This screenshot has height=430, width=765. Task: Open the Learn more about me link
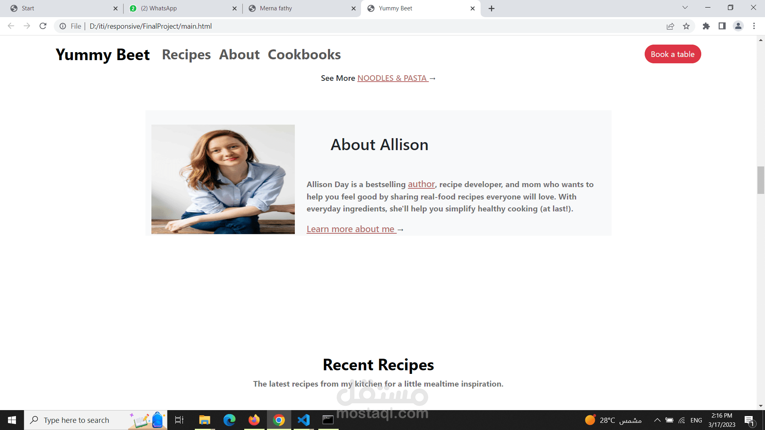click(351, 229)
